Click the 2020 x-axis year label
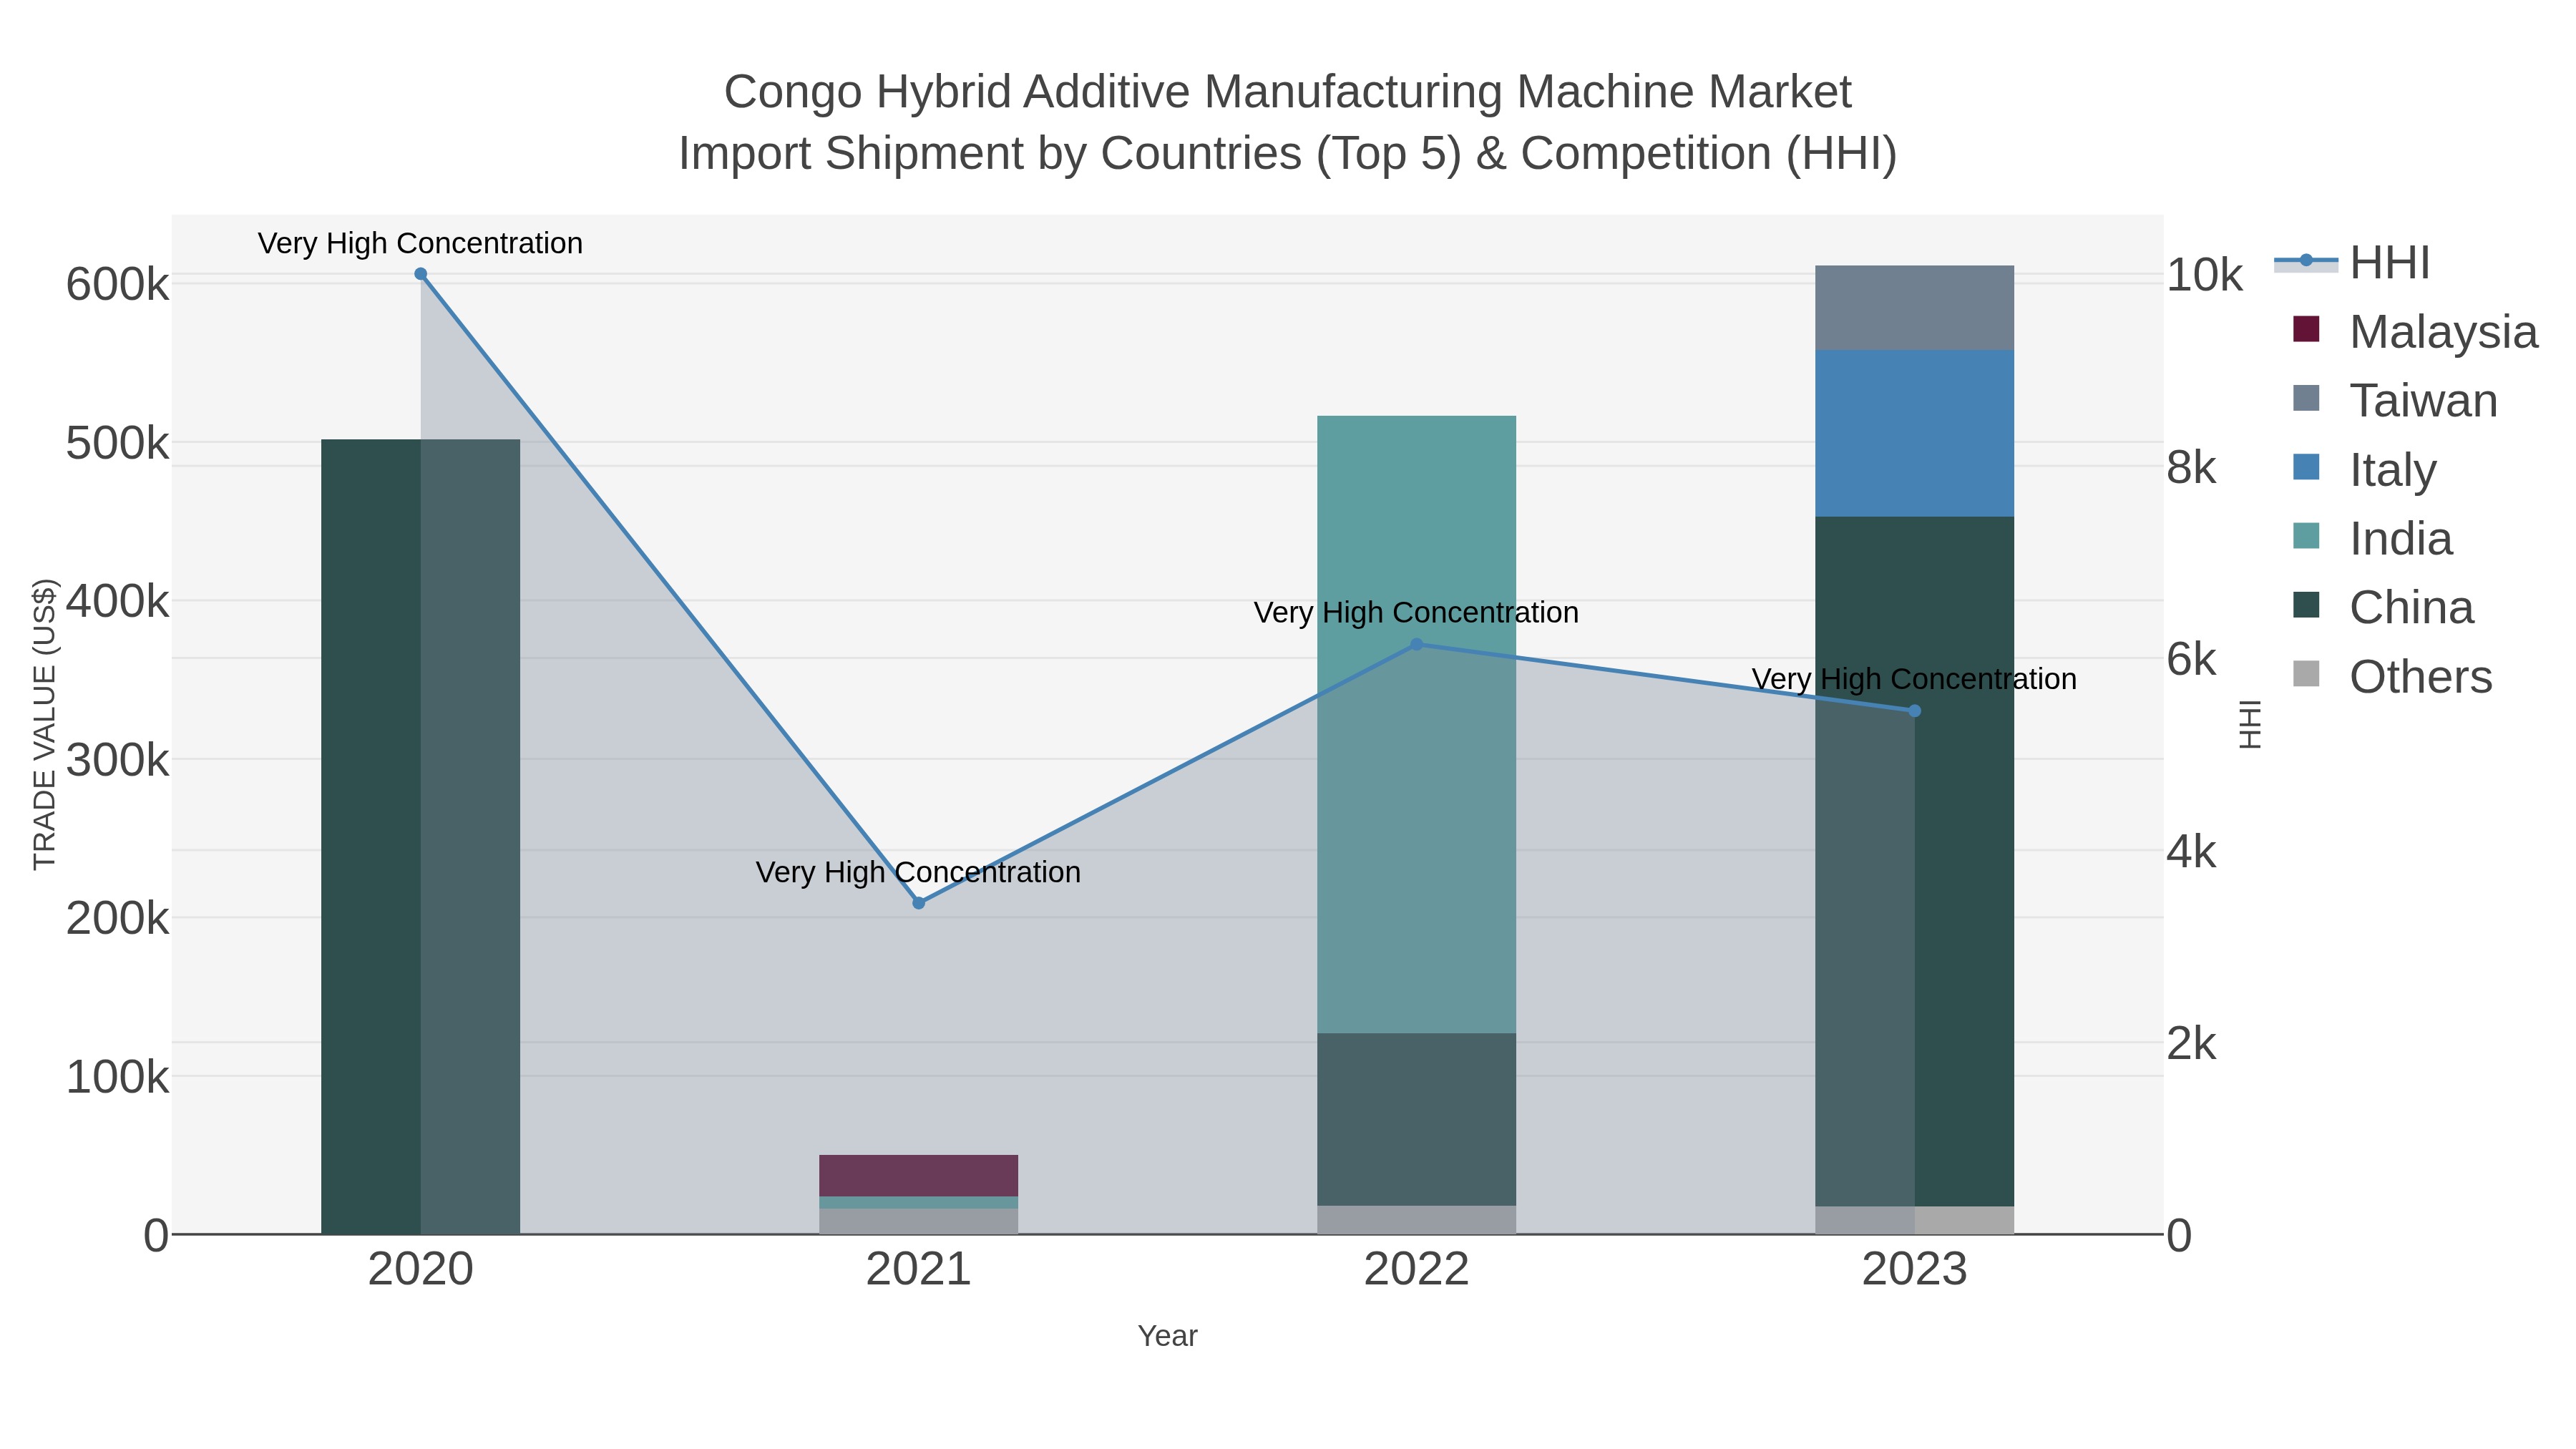Screen dimensions: 2576x1449 point(421,1270)
